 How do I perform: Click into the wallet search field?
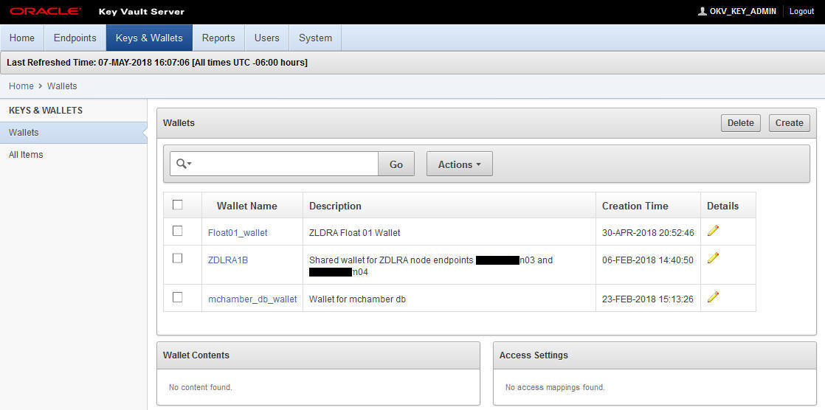(284, 164)
